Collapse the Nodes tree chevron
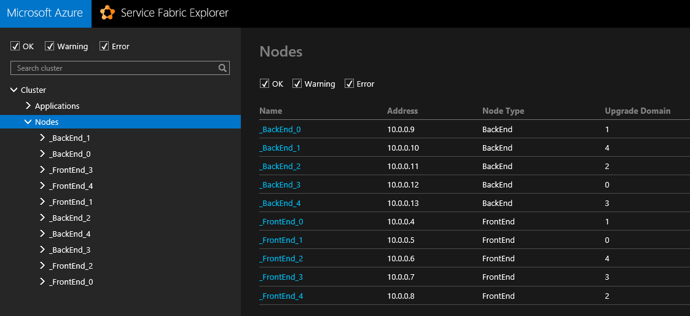 (28, 122)
